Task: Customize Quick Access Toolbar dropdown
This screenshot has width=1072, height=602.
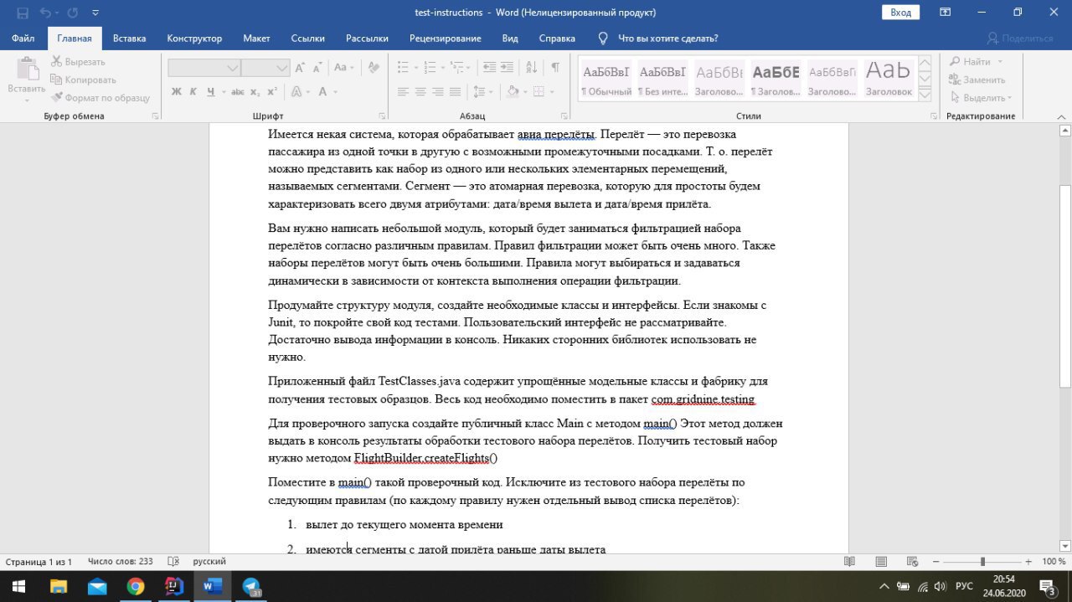Action: (x=94, y=13)
